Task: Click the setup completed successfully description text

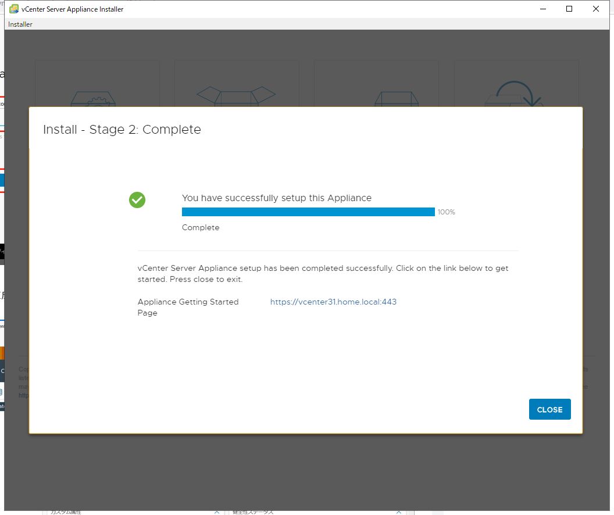Action: coord(323,274)
